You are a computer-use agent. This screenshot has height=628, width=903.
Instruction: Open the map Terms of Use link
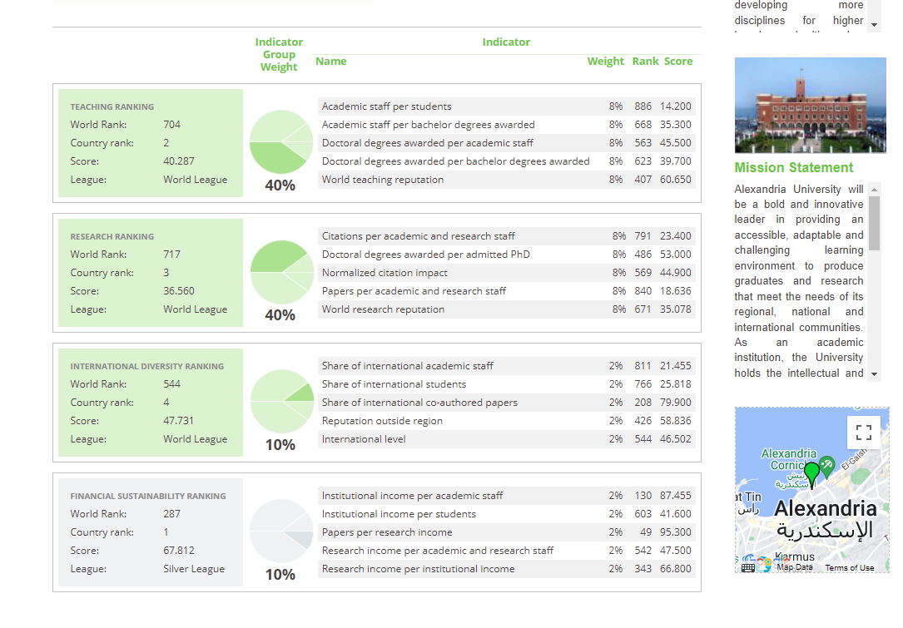[849, 568]
